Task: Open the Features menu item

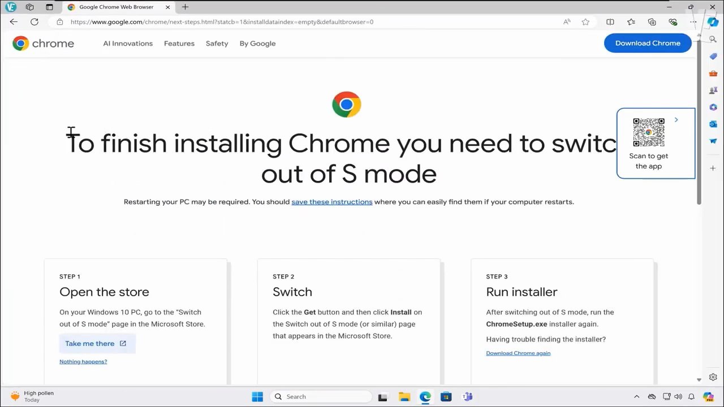Action: click(x=179, y=44)
